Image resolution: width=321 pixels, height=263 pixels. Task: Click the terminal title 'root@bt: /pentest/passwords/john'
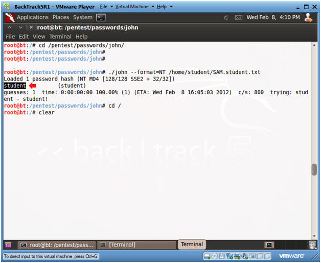(x=87, y=28)
